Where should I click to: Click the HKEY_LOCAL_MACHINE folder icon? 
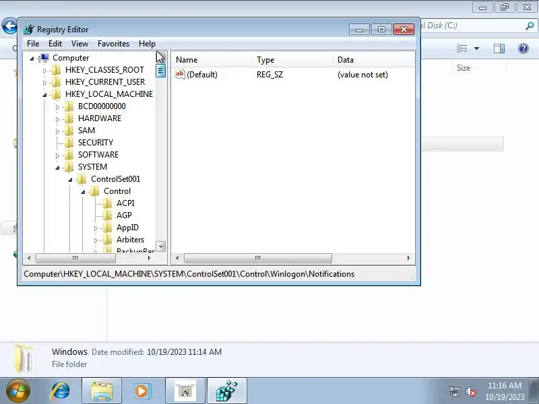[56, 94]
